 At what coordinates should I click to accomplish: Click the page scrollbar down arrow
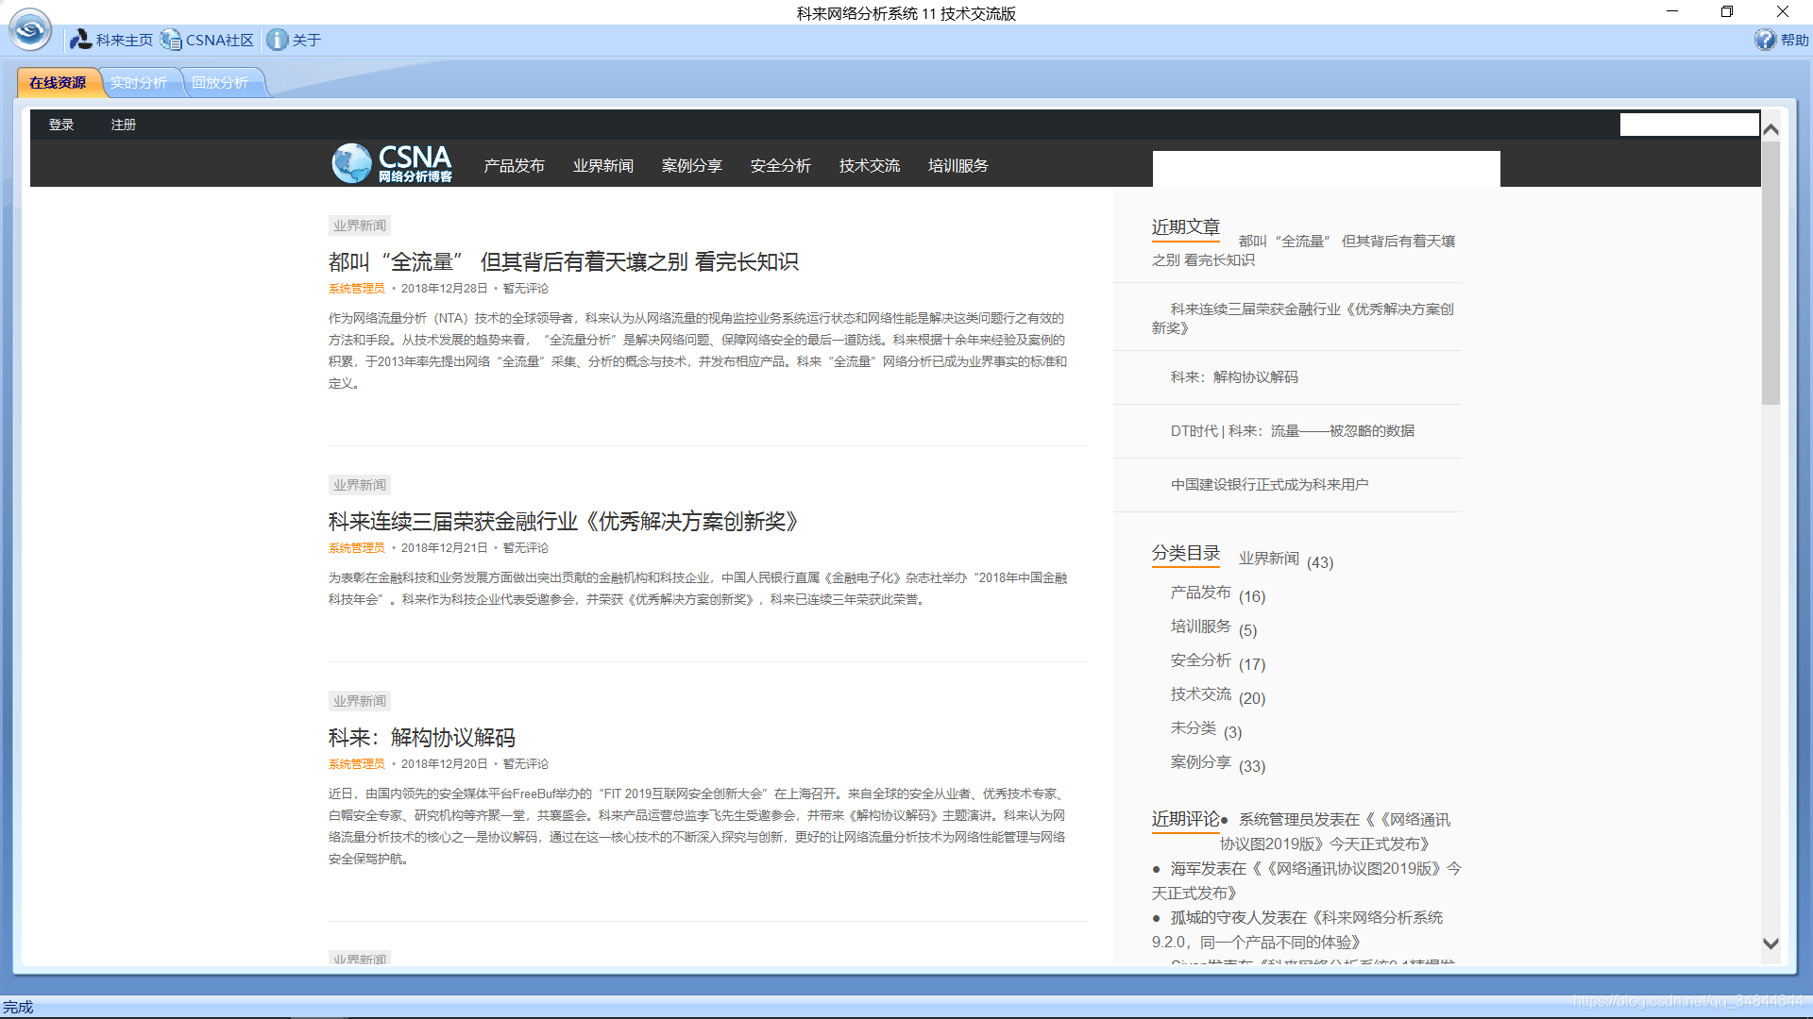click(1771, 944)
